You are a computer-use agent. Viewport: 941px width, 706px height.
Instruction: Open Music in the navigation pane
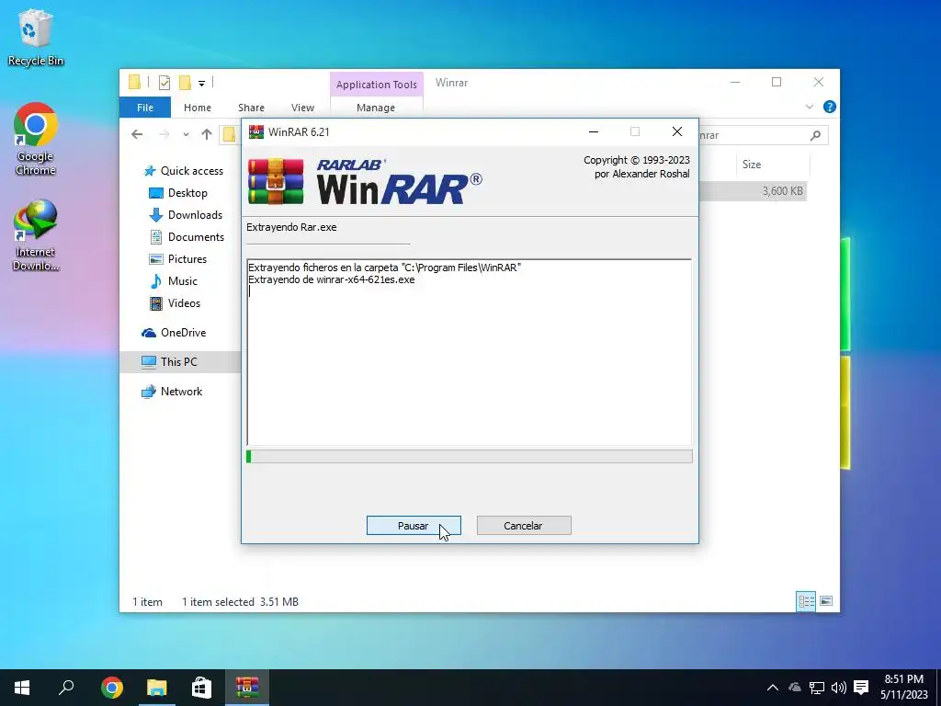(173, 281)
